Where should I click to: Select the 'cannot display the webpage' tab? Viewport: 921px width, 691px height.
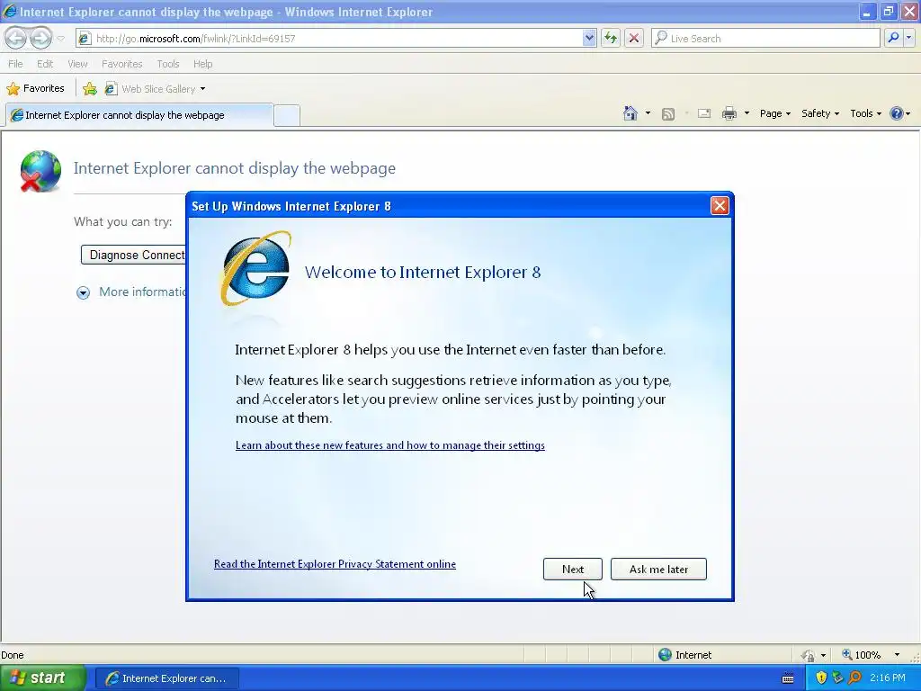(139, 115)
